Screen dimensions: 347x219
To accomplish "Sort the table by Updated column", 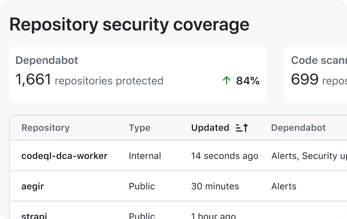I will tap(210, 128).
